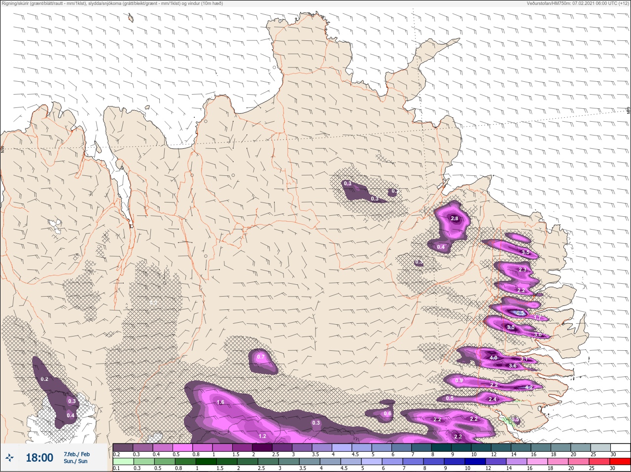This screenshot has height=472, width=631.
Task: Pick top legend swatch between 0.5 and 0.8
Action: pyautogui.click(x=183, y=447)
